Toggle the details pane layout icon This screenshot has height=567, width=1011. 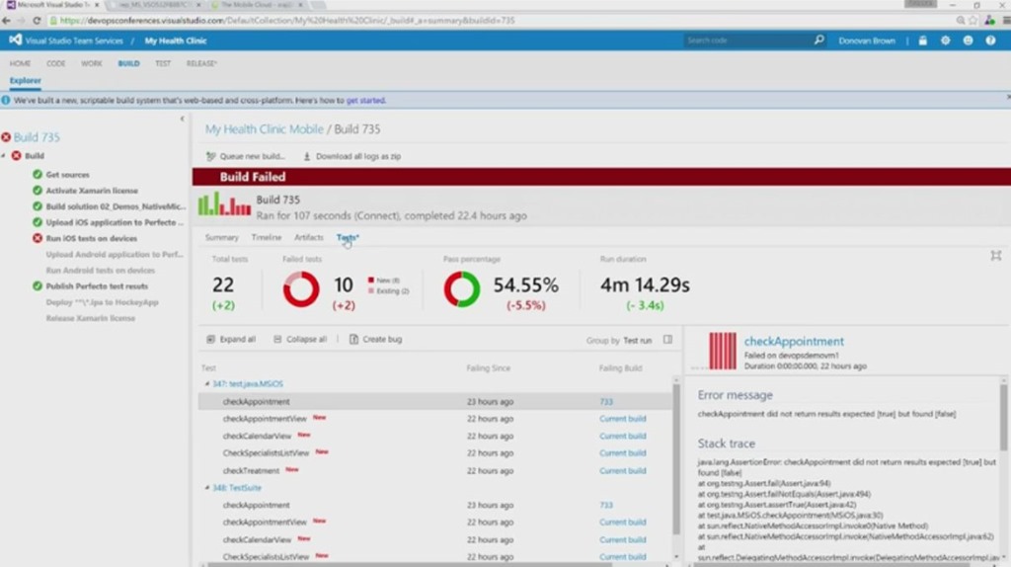pyautogui.click(x=667, y=340)
